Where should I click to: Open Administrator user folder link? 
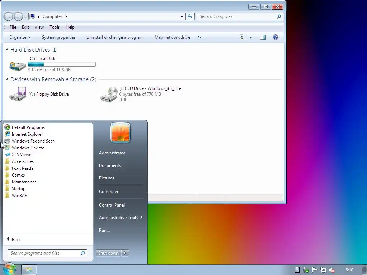click(x=112, y=153)
